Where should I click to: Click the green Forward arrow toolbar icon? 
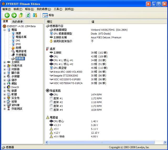click(x=14, y=15)
